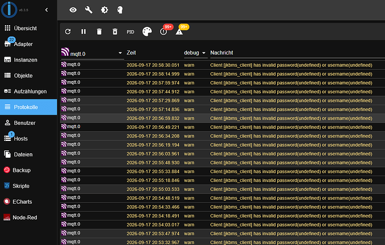The height and width of the screenshot is (245, 385).
Task: Click the Übersicht grid icon
Action: (x=8, y=28)
